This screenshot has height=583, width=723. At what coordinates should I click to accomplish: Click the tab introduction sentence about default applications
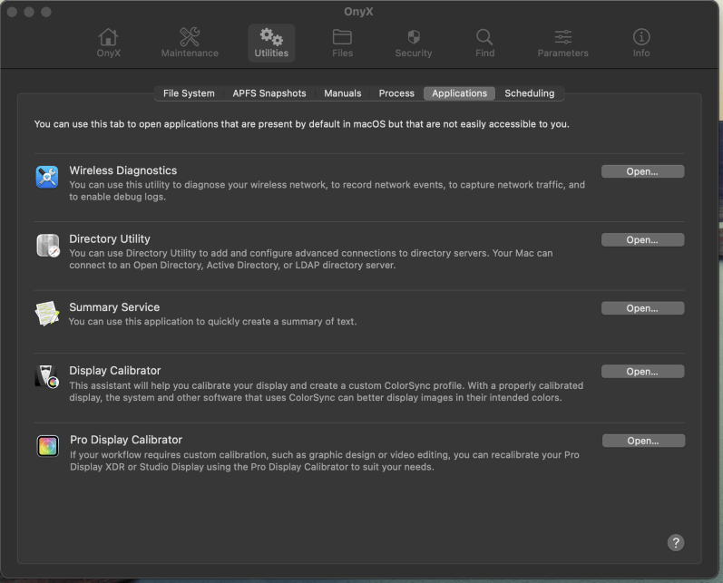click(301, 124)
